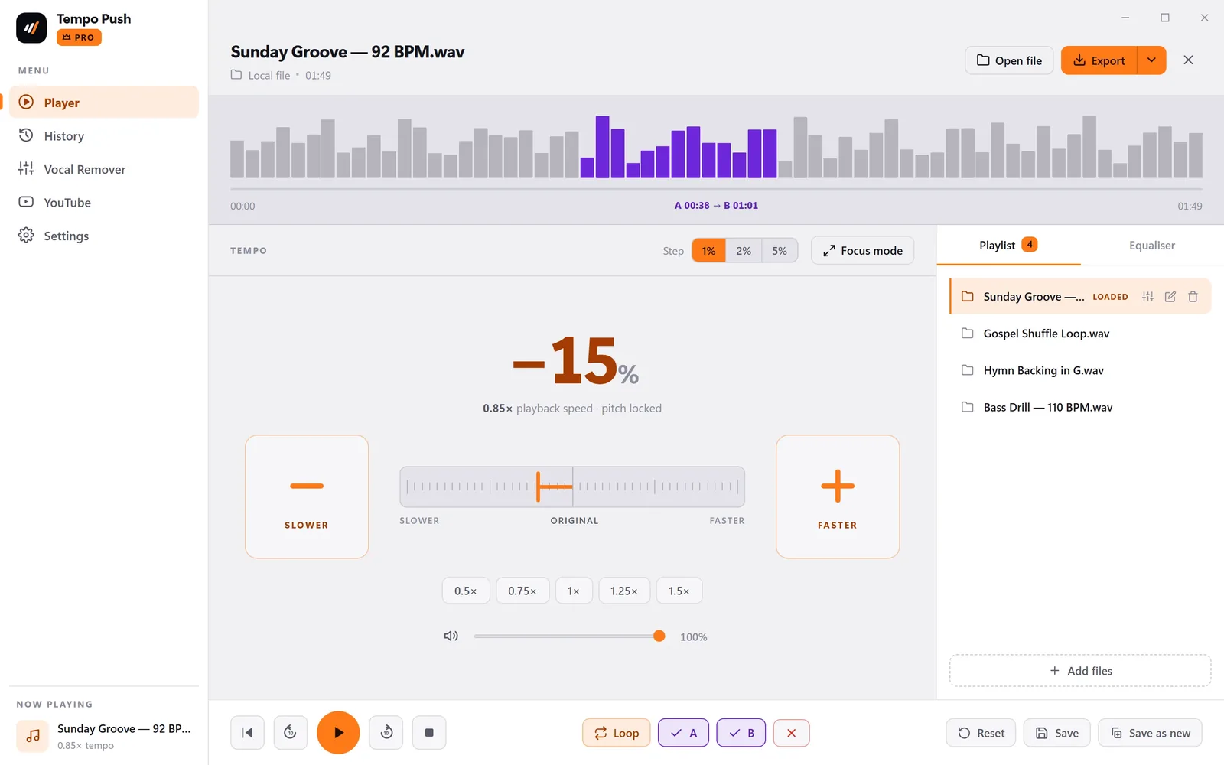Skip to the start of the track
The image size is (1224, 765).
click(x=247, y=733)
